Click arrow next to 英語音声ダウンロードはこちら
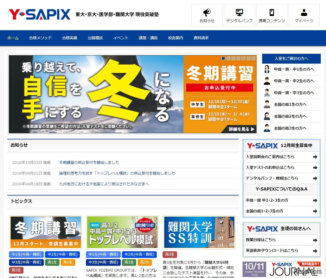The height and width of the screenshot is (278, 326). (x=315, y=251)
